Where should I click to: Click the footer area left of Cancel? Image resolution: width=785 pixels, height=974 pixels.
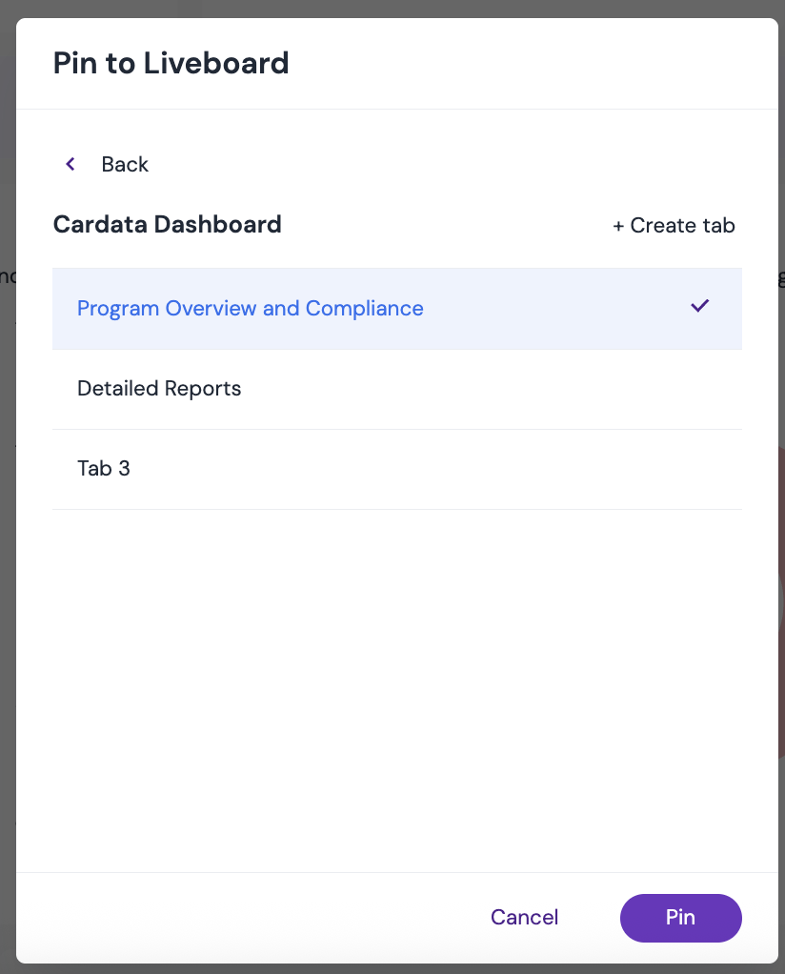[x=249, y=918]
